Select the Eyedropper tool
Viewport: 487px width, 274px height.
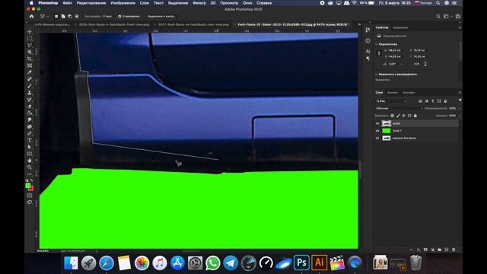[x=30, y=72]
